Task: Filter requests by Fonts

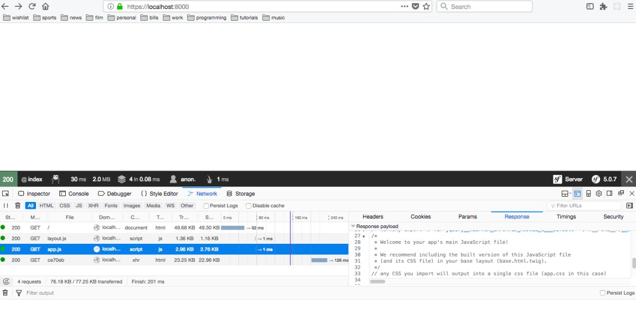Action: click(111, 206)
